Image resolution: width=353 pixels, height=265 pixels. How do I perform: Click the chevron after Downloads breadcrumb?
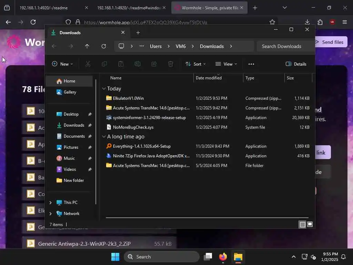231,46
